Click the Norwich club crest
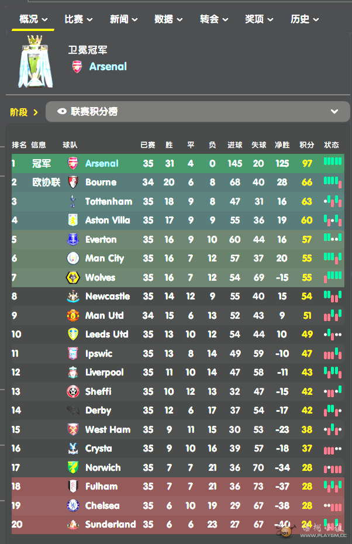The image size is (352, 544). [73, 467]
